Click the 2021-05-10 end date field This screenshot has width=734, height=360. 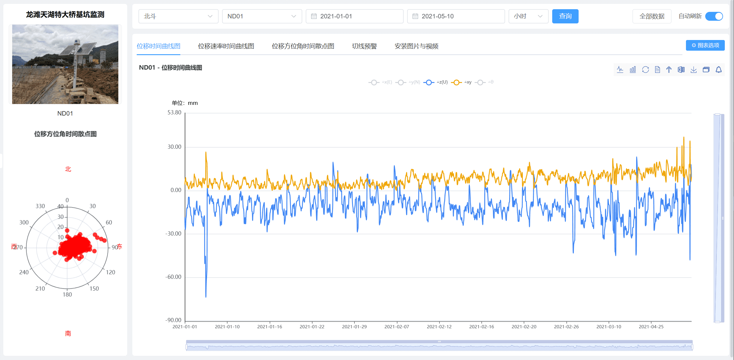coord(456,16)
